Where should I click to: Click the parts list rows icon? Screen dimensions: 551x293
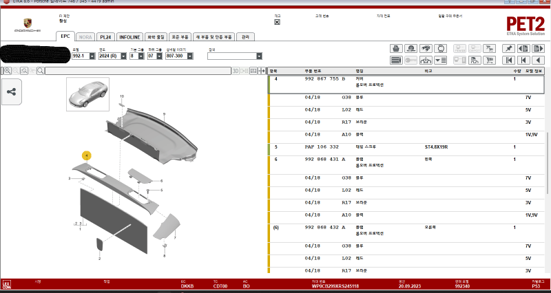point(396,61)
